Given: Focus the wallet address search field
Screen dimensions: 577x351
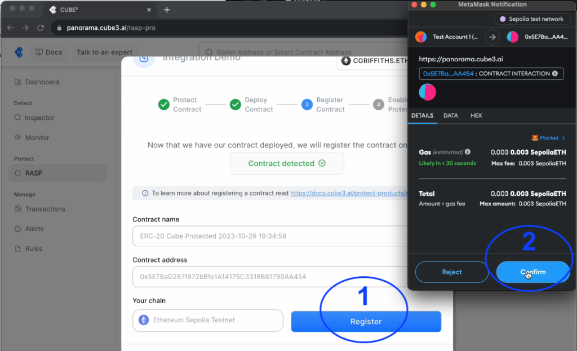Looking at the screenshot, I should [304, 52].
